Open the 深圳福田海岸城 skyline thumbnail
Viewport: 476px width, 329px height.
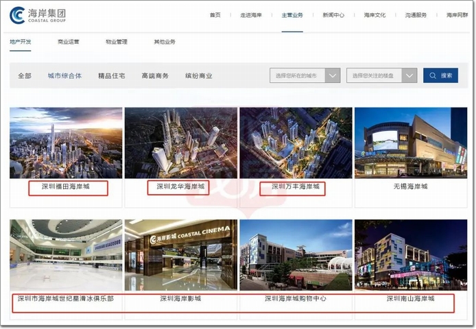point(66,143)
